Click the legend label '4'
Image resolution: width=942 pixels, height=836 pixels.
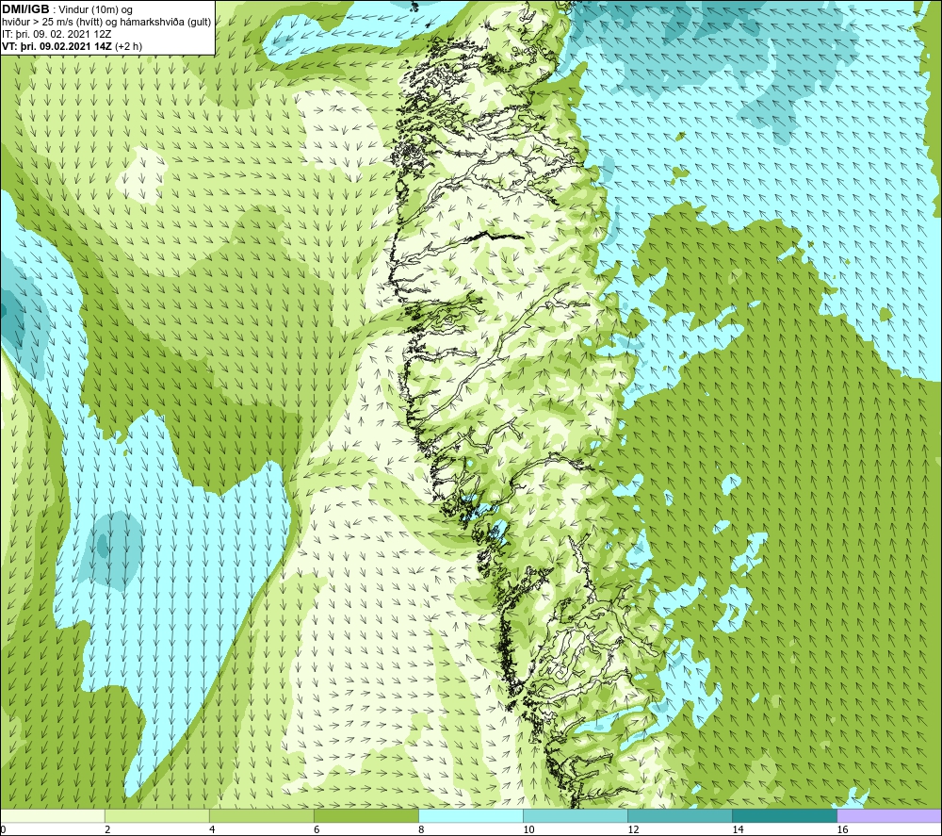coord(212,829)
